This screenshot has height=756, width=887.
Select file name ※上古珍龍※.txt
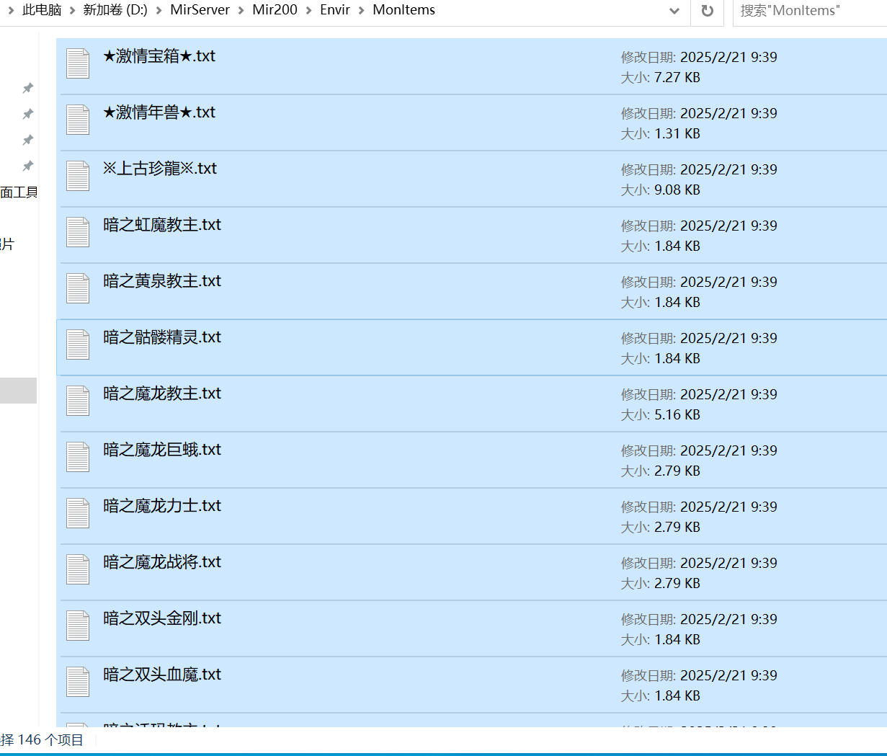point(160,169)
